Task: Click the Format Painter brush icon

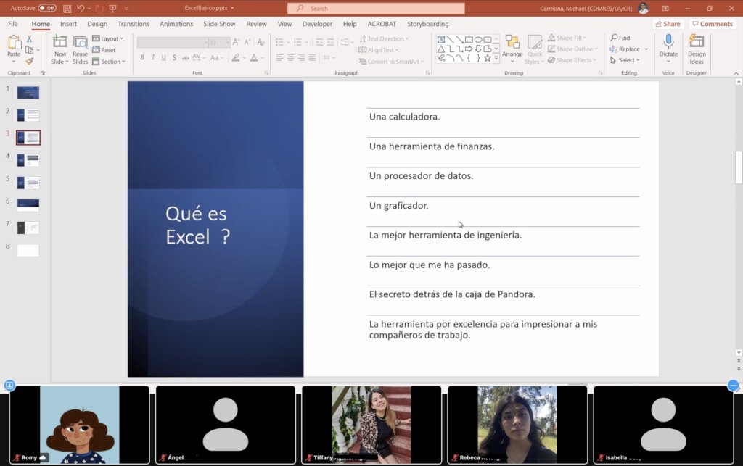Action: [x=29, y=61]
